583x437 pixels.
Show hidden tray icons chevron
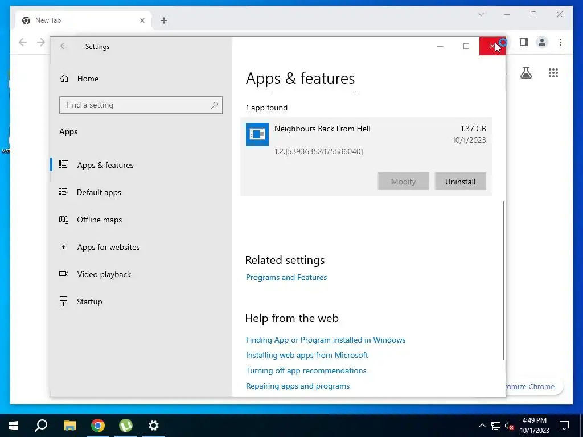tap(482, 426)
